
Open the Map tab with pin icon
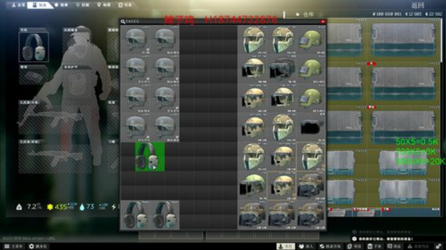click(x=104, y=5)
